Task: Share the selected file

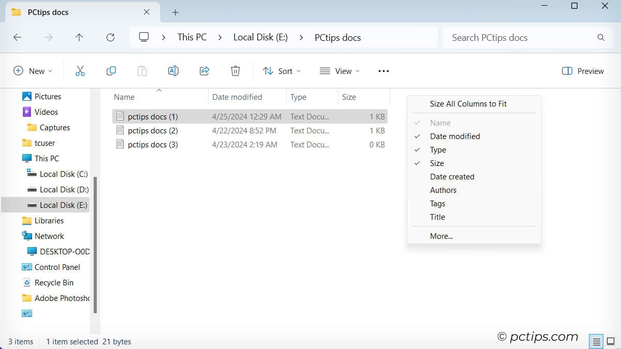Action: [x=204, y=71]
